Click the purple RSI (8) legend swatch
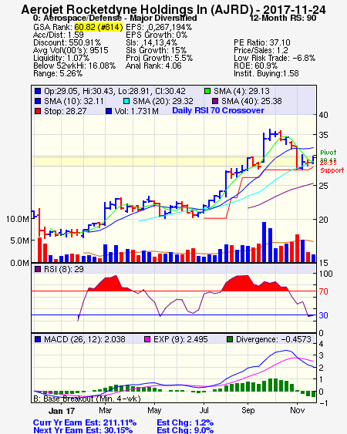This screenshot has width=347, height=434. 38,269
